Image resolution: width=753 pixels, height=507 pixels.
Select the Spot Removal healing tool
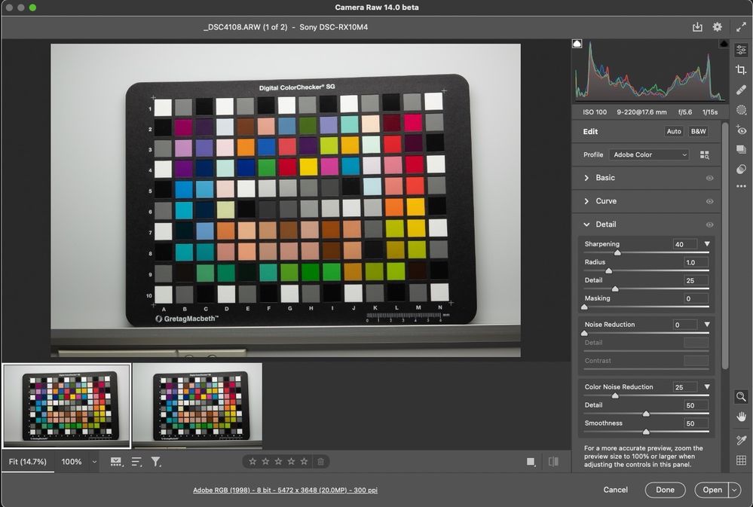pos(741,90)
